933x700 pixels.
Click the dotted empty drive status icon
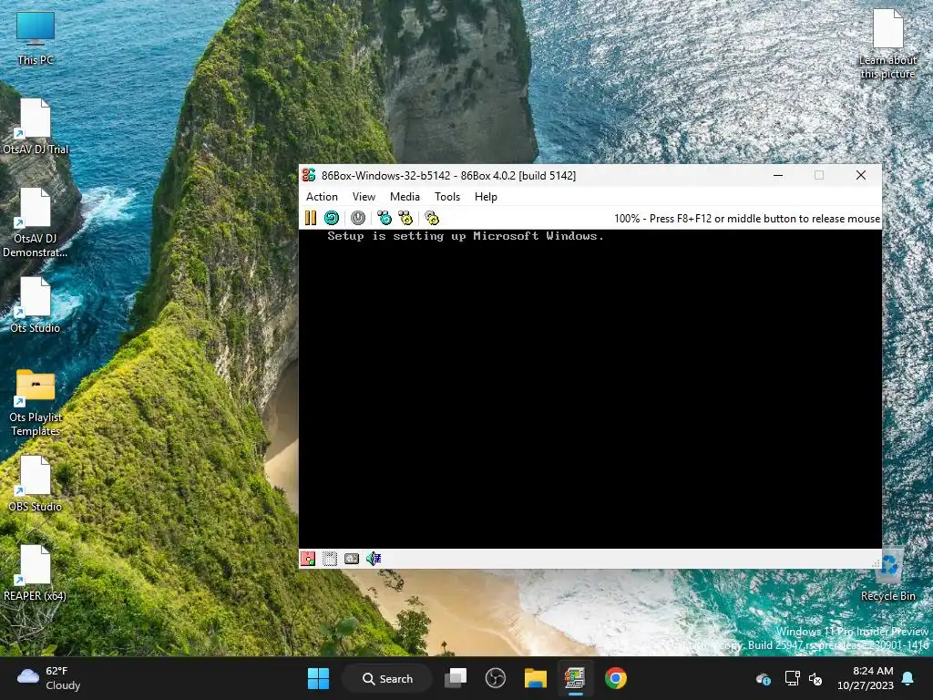(330, 559)
